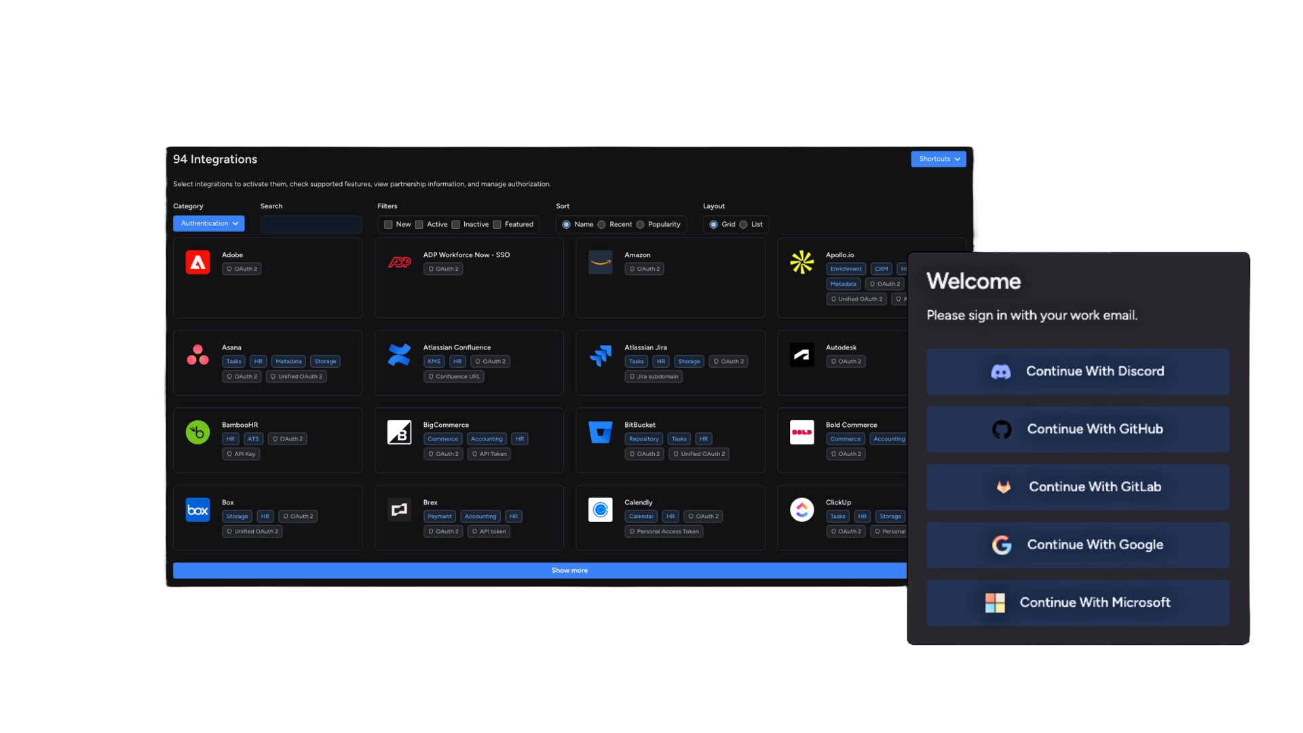This screenshot has height=733, width=1303.
Task: Click the CRM tag on Apollo.io
Action: pos(881,269)
